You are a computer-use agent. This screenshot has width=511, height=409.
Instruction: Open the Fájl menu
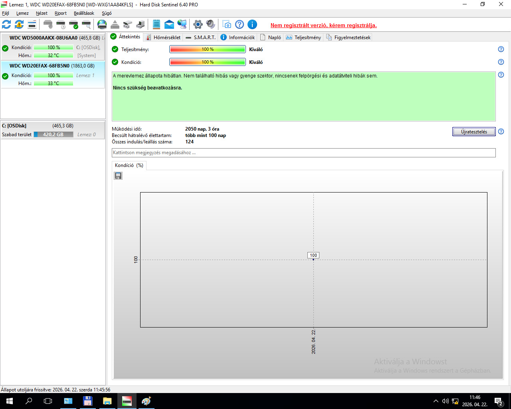pos(6,13)
